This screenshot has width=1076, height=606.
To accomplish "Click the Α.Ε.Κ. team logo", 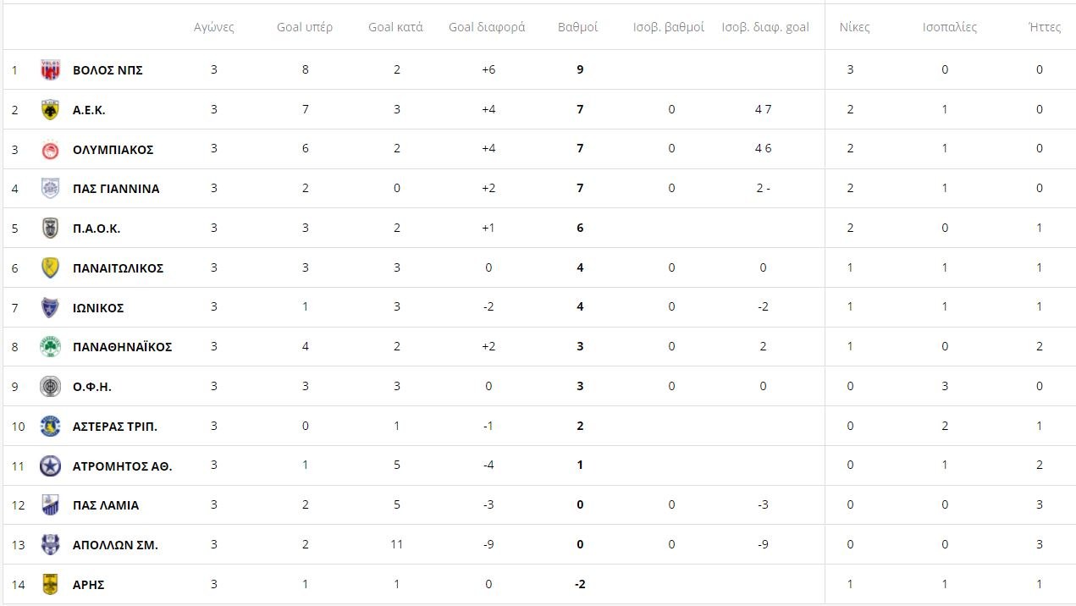I will point(50,110).
